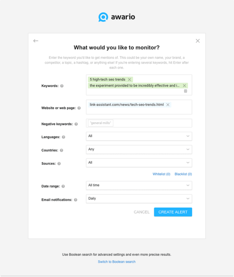Remove the link-assistant.com URL tag
Viewport: 234px width, 277px height.
(x=168, y=105)
